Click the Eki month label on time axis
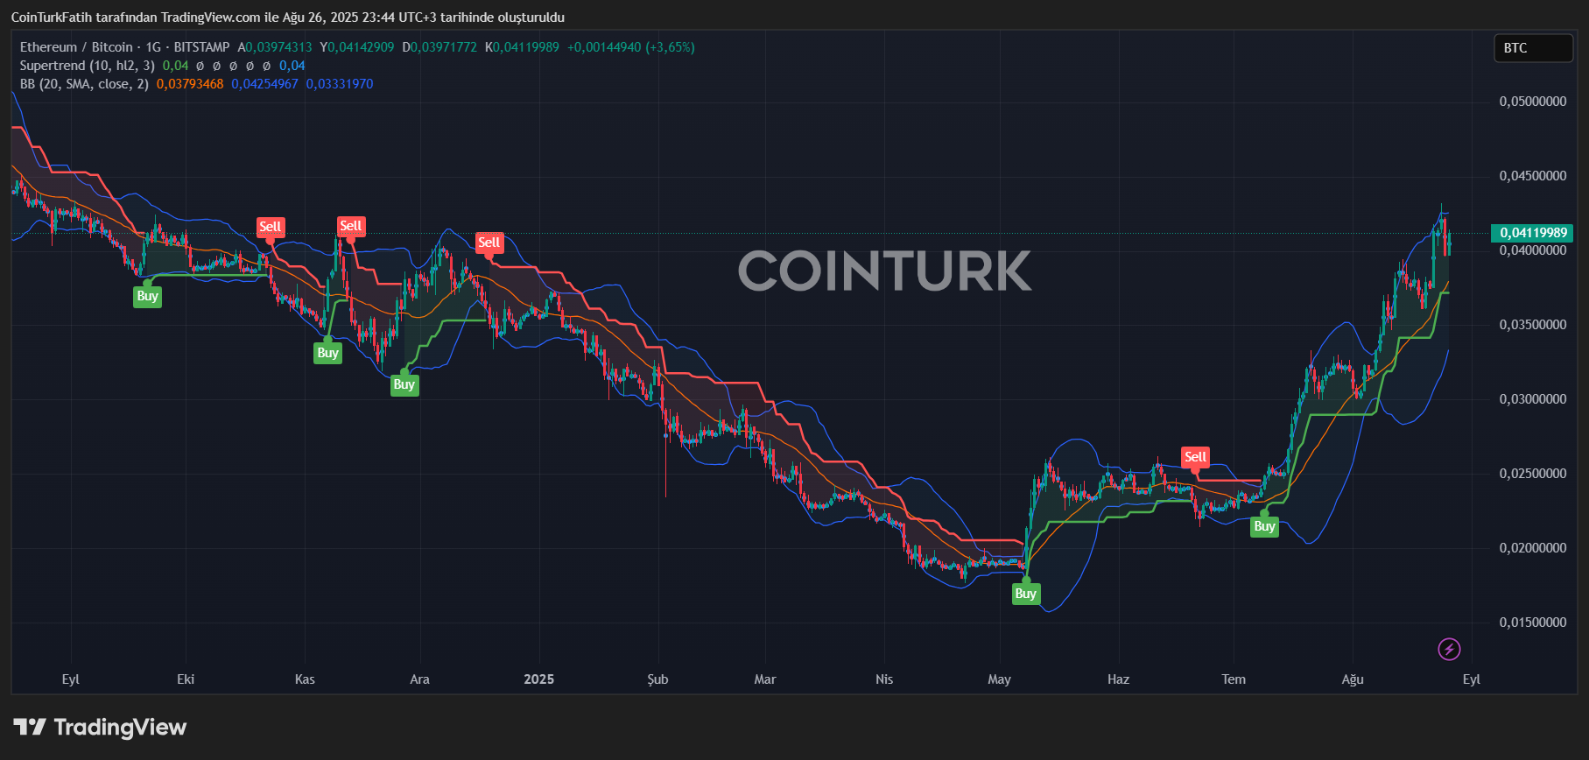The image size is (1589, 760). click(x=186, y=679)
